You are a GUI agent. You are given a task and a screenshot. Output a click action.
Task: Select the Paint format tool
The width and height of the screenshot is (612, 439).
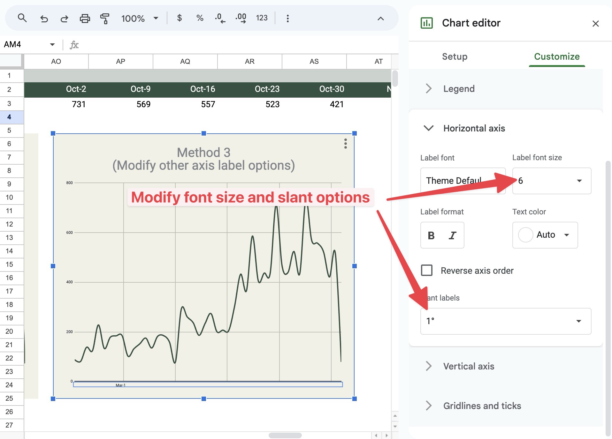coord(105,18)
